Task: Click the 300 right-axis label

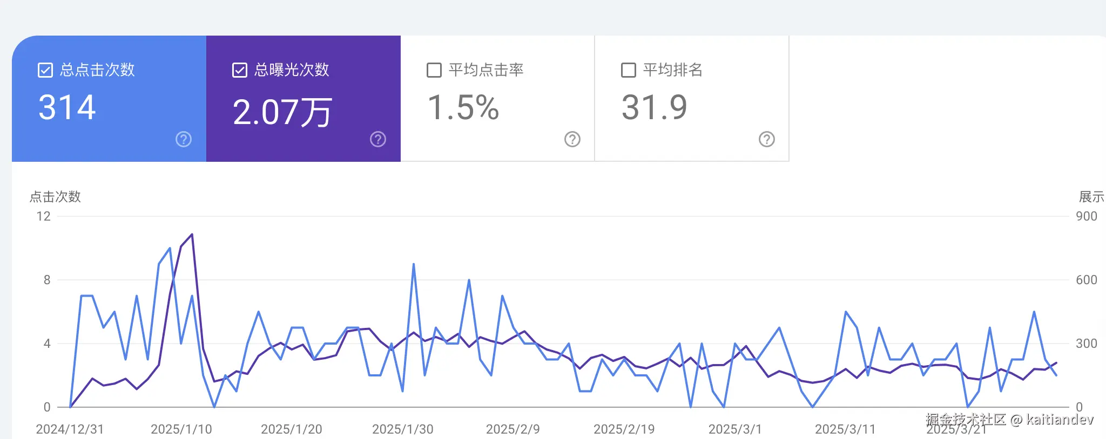Action: pyautogui.click(x=1087, y=344)
